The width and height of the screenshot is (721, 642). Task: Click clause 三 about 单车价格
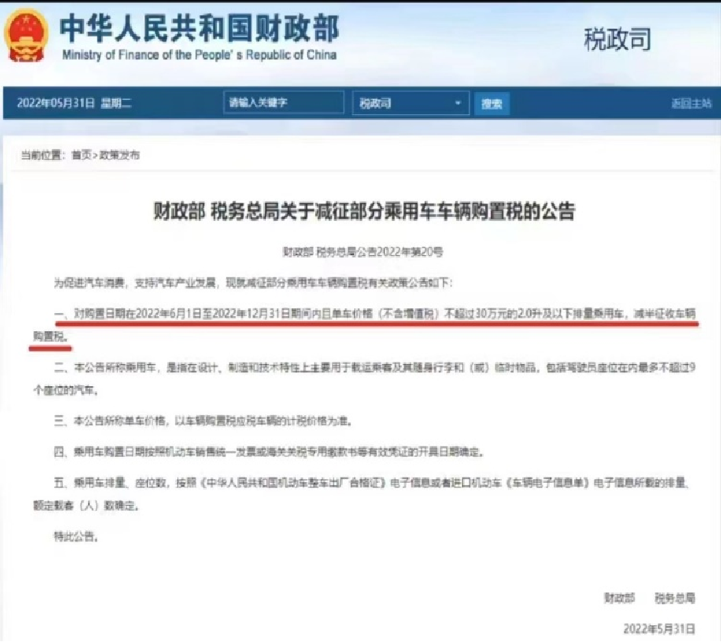click(x=203, y=421)
